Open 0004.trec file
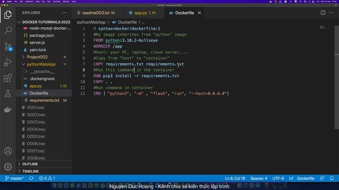This screenshot has width=339, height=190. pos(44,129)
